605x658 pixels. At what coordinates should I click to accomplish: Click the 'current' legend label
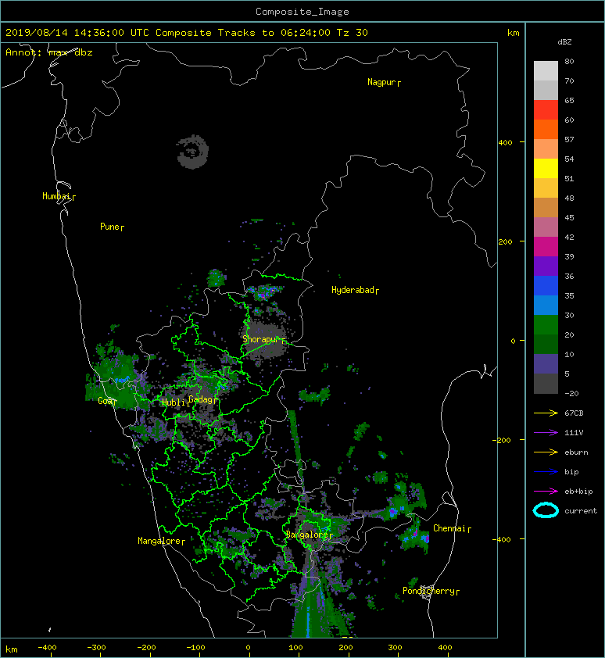coord(581,511)
